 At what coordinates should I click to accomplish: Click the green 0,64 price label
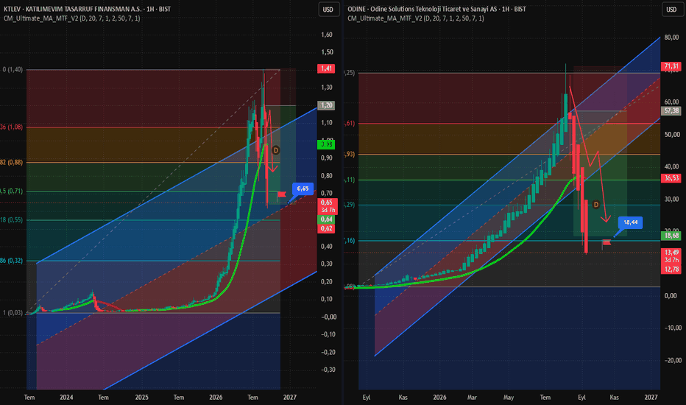(326, 219)
